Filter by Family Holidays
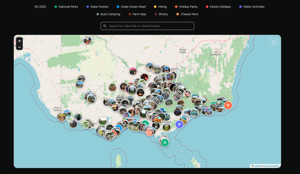Viewport: 300px width, 174px height. (218, 7)
